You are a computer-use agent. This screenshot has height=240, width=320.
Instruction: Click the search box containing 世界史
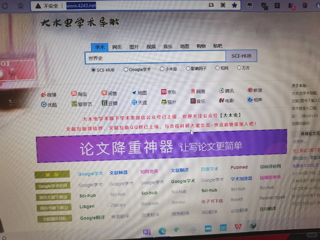pos(155,57)
